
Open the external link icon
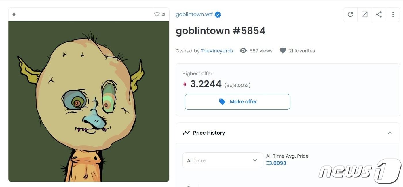click(364, 14)
